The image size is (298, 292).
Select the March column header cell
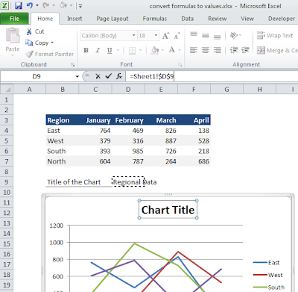click(x=161, y=120)
